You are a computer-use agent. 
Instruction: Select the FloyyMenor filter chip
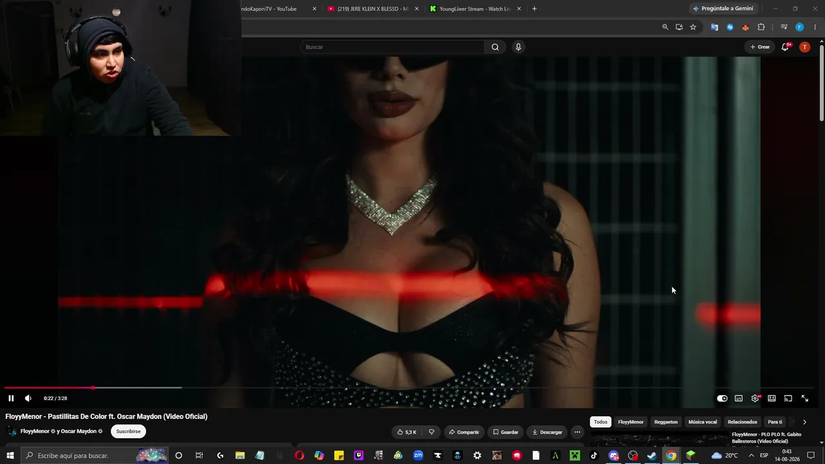point(630,422)
